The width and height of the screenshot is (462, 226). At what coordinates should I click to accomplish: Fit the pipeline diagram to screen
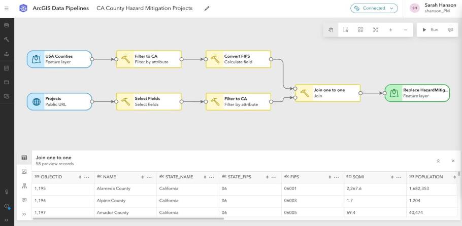(376, 30)
